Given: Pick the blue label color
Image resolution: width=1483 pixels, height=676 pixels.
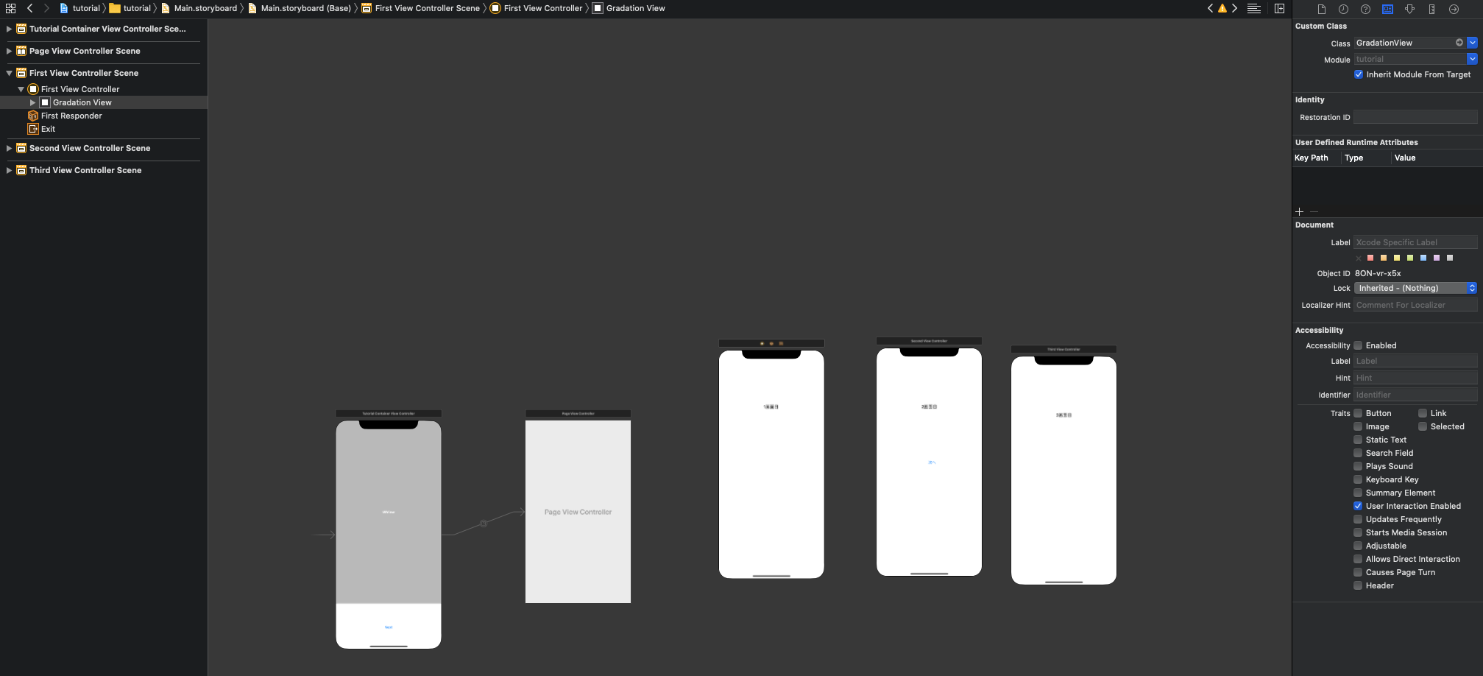Looking at the screenshot, I should [x=1423, y=258].
